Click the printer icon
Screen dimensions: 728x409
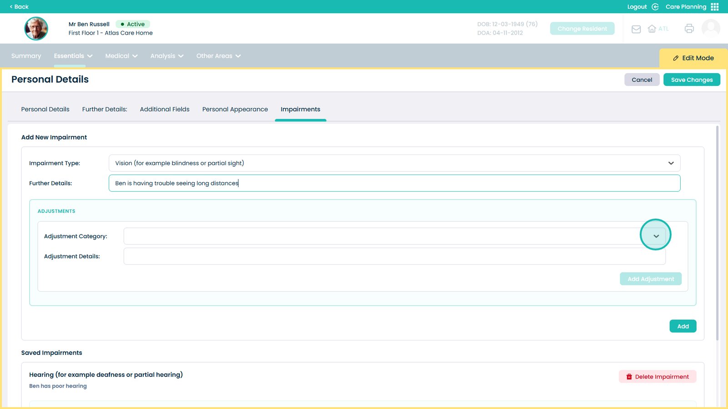(x=689, y=29)
